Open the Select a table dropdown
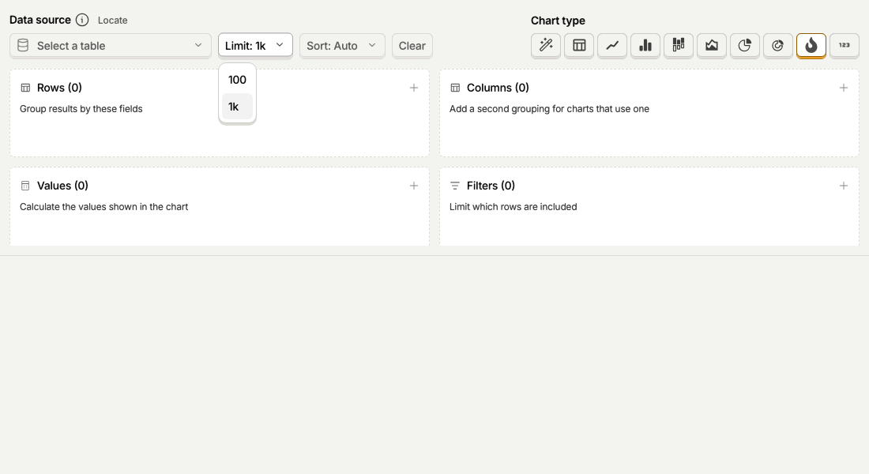Screen dimensions: 869x474 [111, 46]
